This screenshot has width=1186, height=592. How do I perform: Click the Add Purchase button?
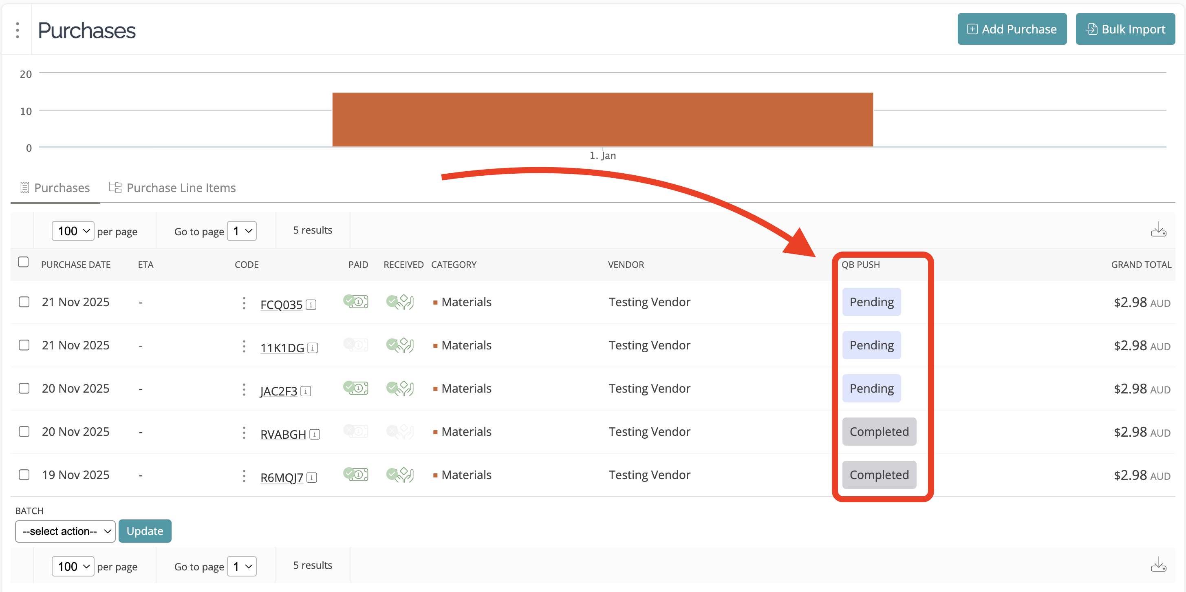[1012, 29]
